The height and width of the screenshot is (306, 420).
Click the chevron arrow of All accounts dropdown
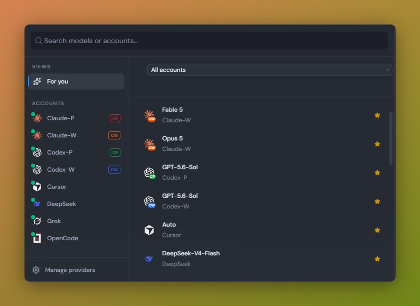[387, 70]
